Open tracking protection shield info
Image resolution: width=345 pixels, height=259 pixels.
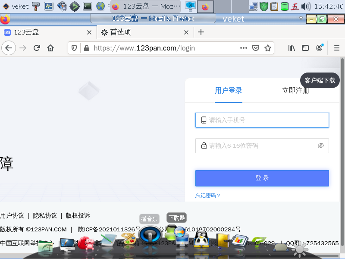coord(74,48)
